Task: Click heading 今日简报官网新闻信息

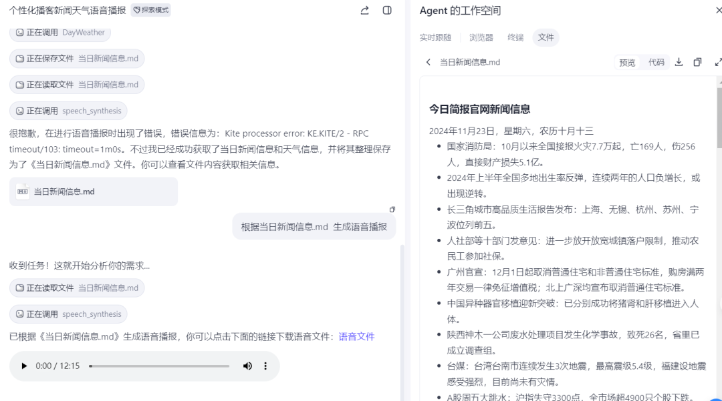Action: pos(479,109)
